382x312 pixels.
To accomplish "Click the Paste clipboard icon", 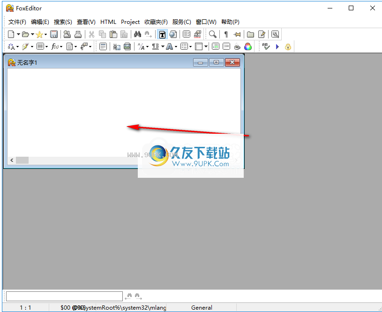I will coord(113,34).
